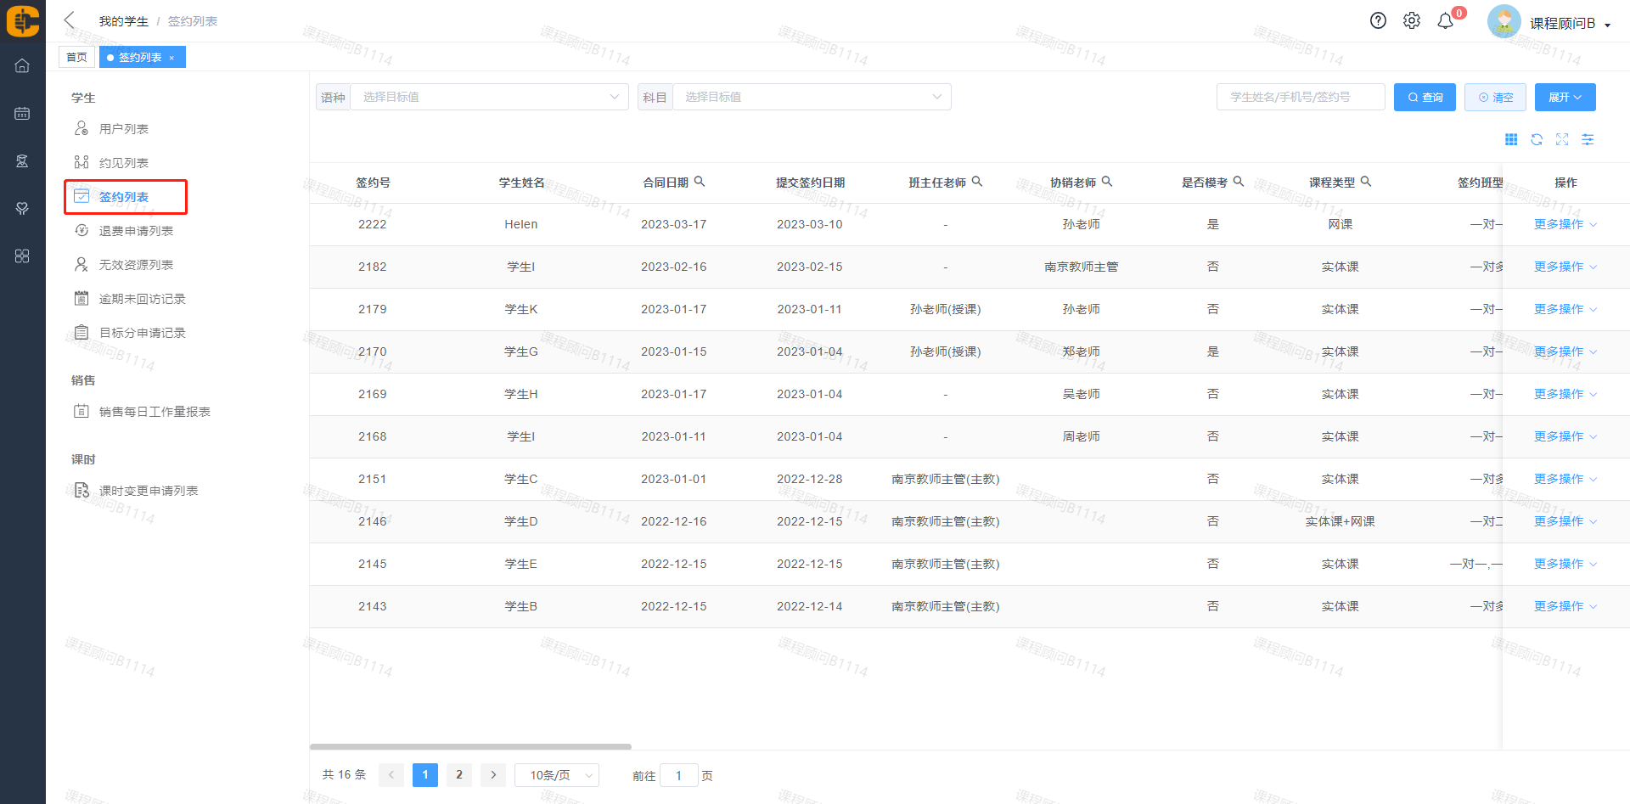
Task: Click the help question mark icon
Action: pos(1378,21)
